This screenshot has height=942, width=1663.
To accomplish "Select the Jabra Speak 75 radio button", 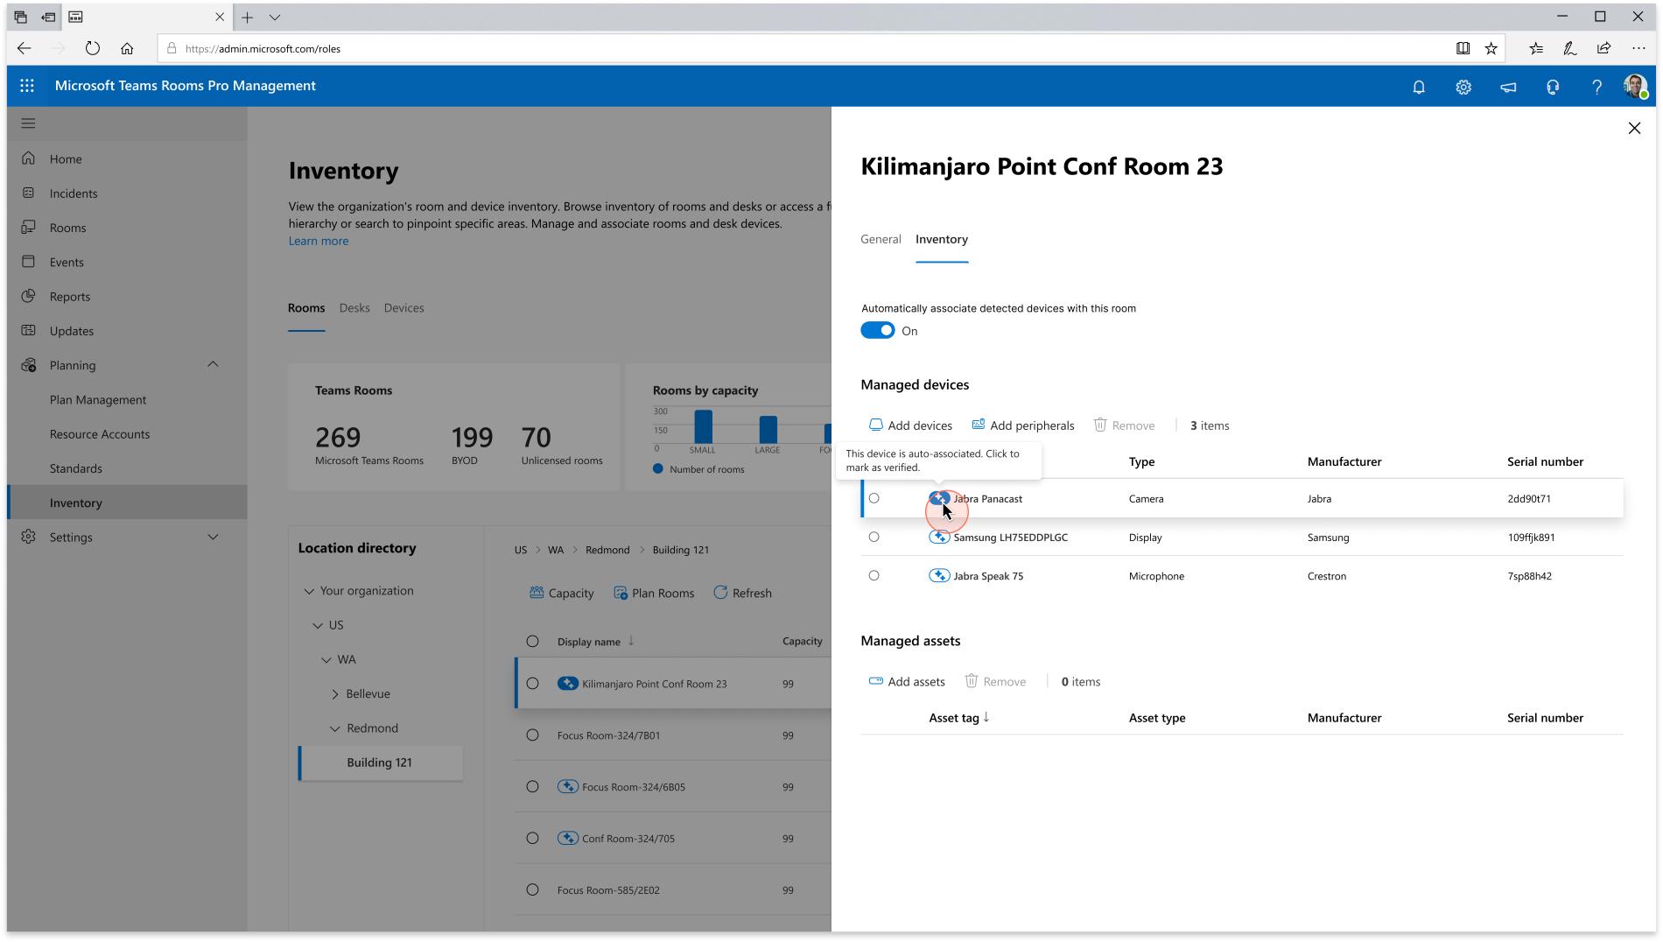I will (874, 576).
